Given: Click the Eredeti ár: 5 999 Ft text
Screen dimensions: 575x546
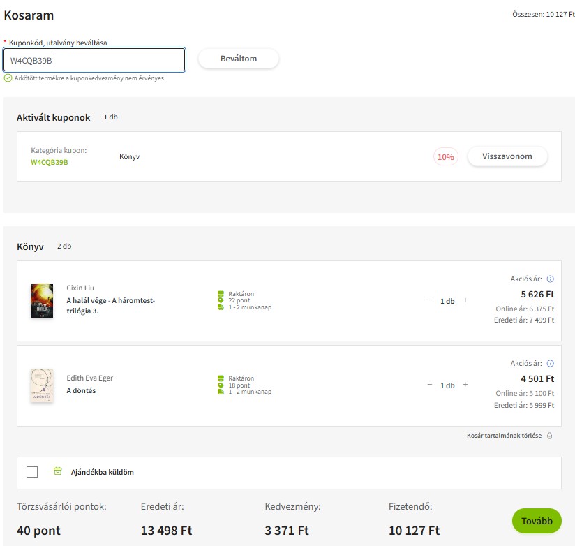Looking at the screenshot, I should (523, 405).
